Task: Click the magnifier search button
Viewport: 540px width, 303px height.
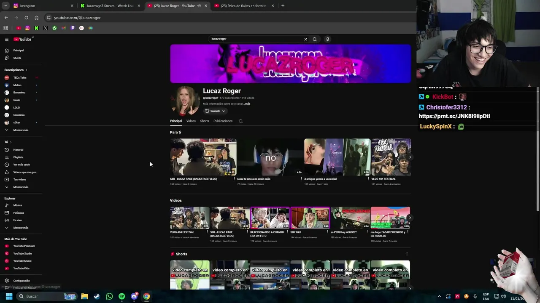Action: pyautogui.click(x=314, y=39)
